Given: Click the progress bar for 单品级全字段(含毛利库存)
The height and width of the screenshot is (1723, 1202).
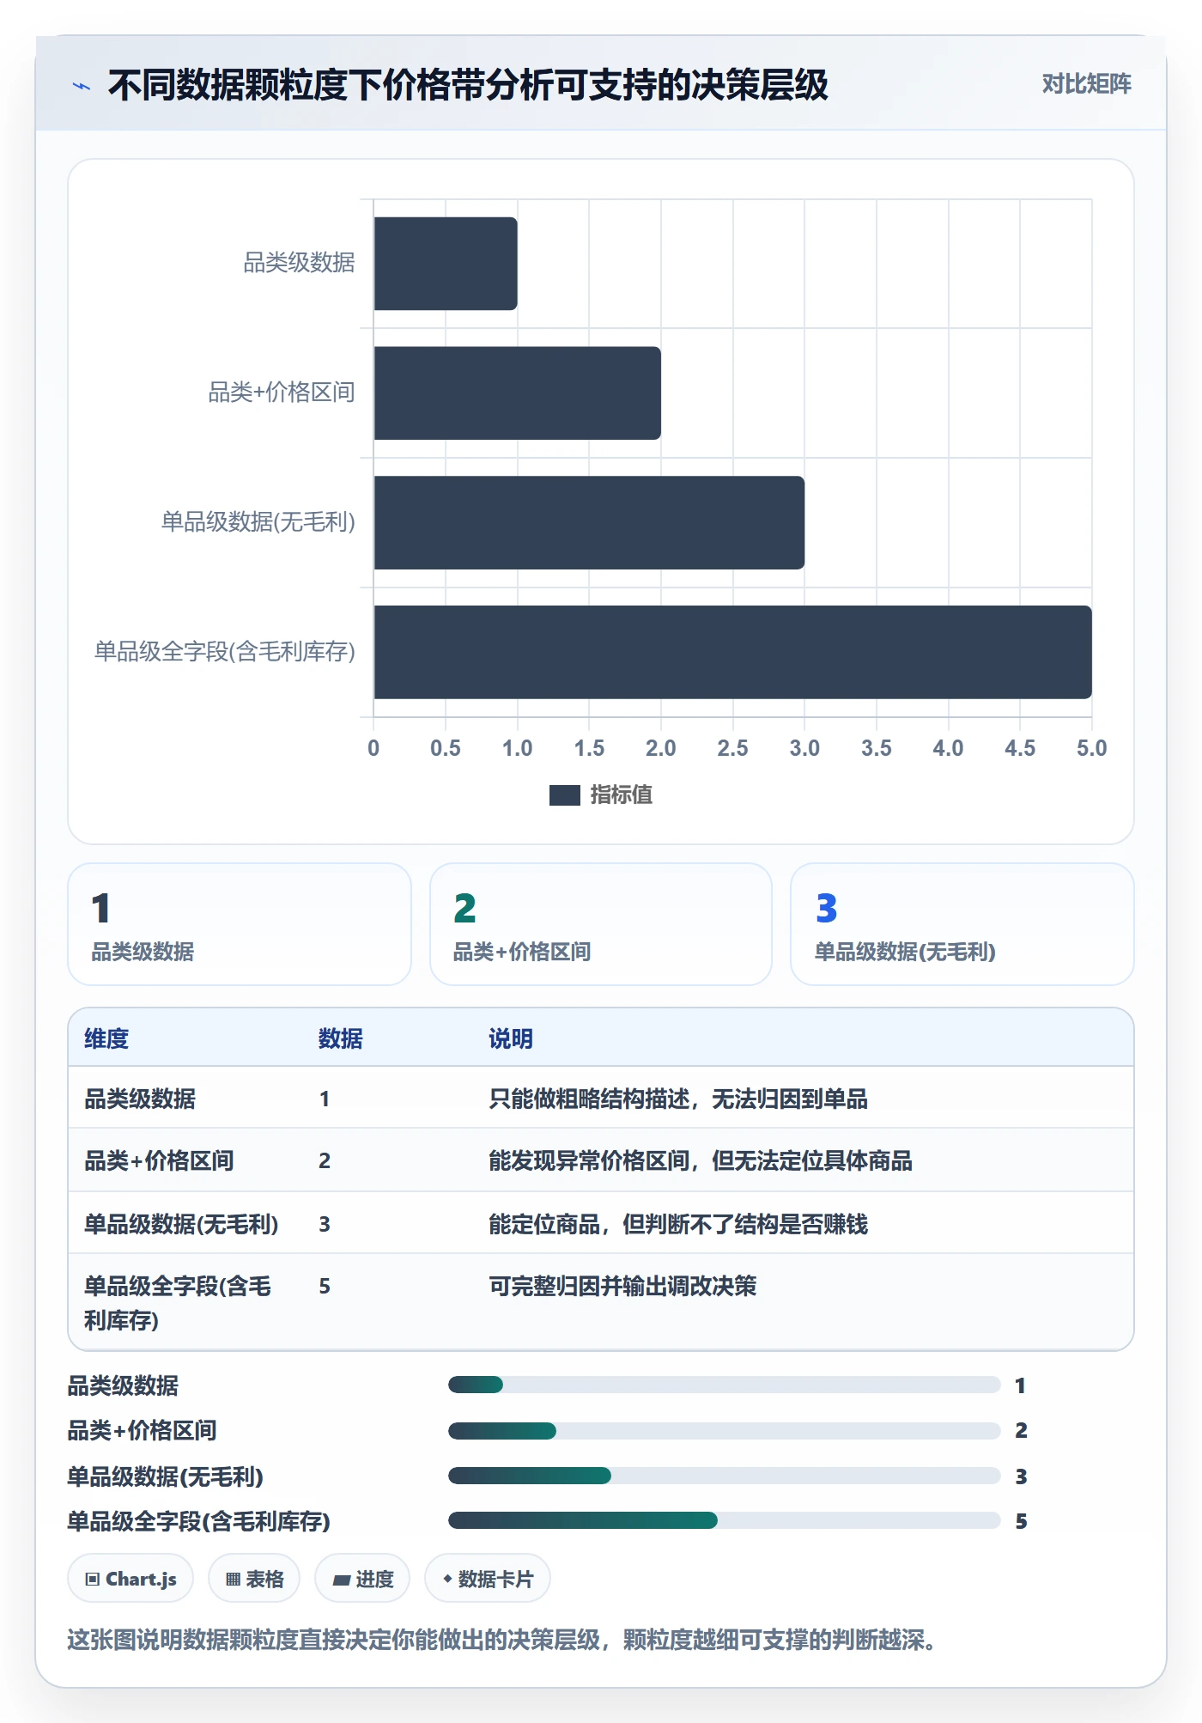Looking at the screenshot, I should point(724,1520).
